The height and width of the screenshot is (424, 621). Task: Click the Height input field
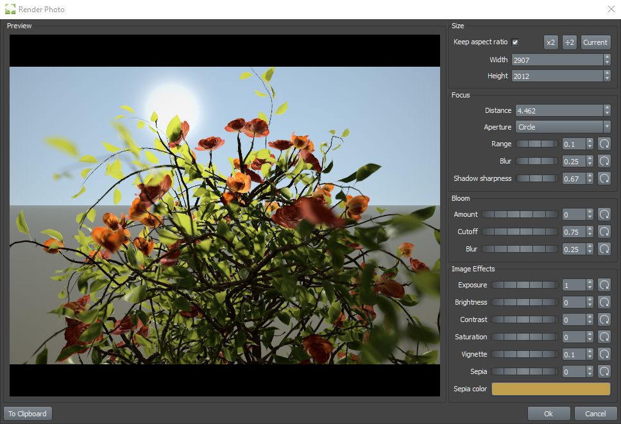(557, 76)
